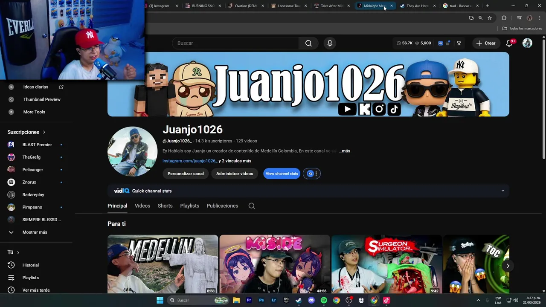Screen dimensions: 546x307
Task: Search within channel using magnifier icon
Action: click(252, 206)
